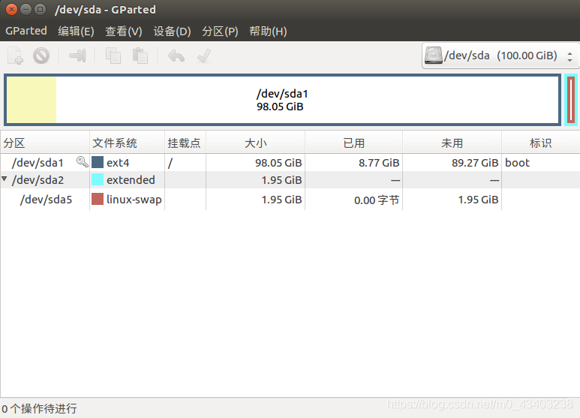Open the GParted menu
580x418 pixels.
click(x=26, y=31)
